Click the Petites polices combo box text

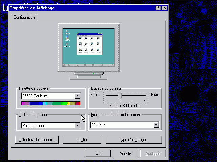point(47,126)
